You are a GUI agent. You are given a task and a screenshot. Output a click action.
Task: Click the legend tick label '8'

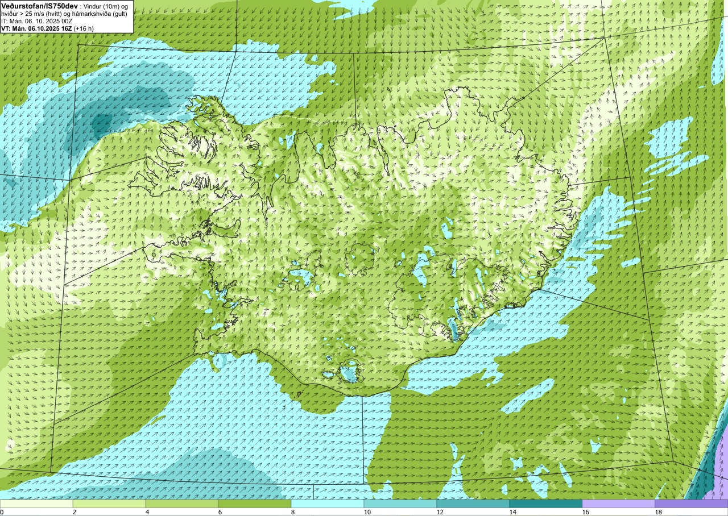[293, 512]
